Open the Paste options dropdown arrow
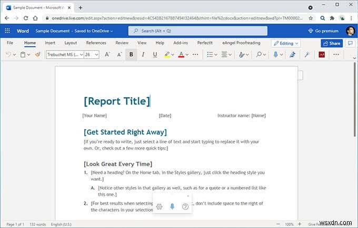358x228 pixels. click(x=28, y=55)
